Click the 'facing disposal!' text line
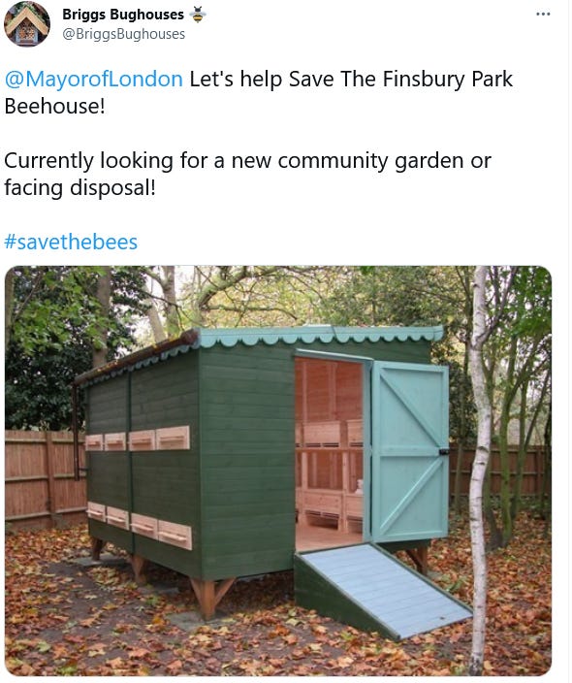The height and width of the screenshot is (683, 572). point(79,188)
